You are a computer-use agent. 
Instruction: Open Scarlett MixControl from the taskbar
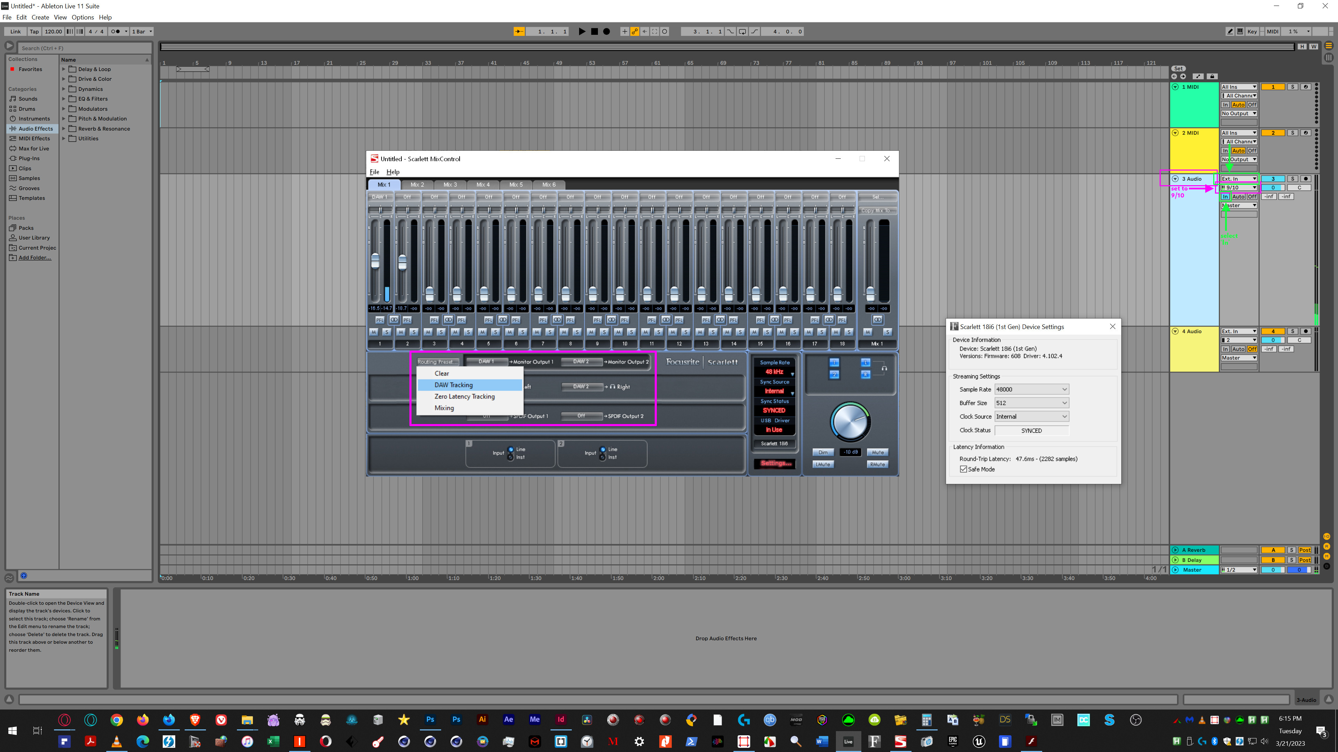[x=900, y=741]
